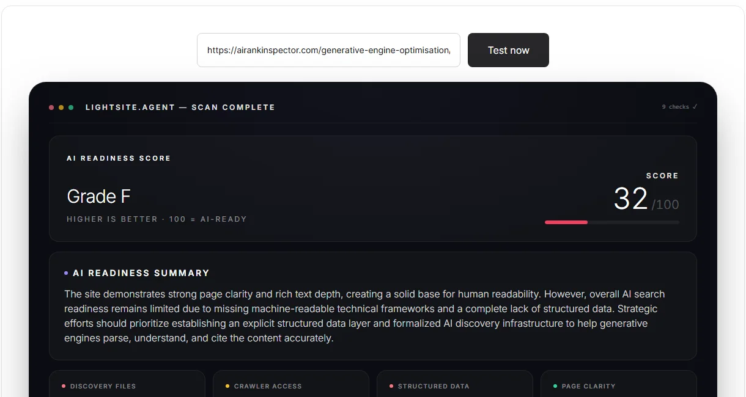The width and height of the screenshot is (746, 397).
Task: Click 'HIGHER IS BETTER · 100 = AI-READY' text
Action: tap(157, 219)
